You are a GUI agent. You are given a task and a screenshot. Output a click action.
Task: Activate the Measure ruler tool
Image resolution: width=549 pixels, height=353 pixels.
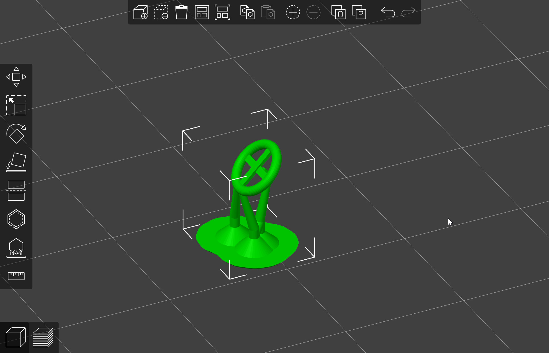pos(16,276)
